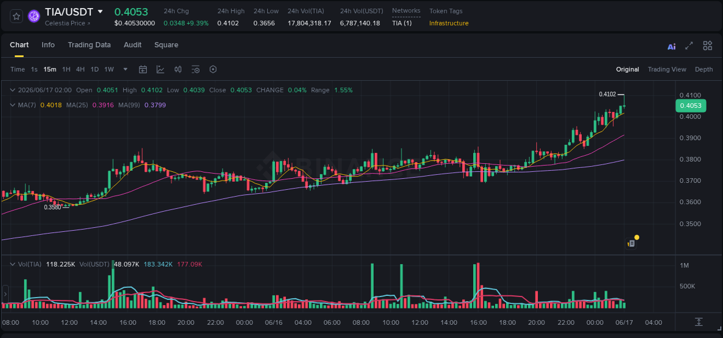The image size is (723, 338).
Task: Collapse the MA indicator row chevron
Action: pos(13,105)
